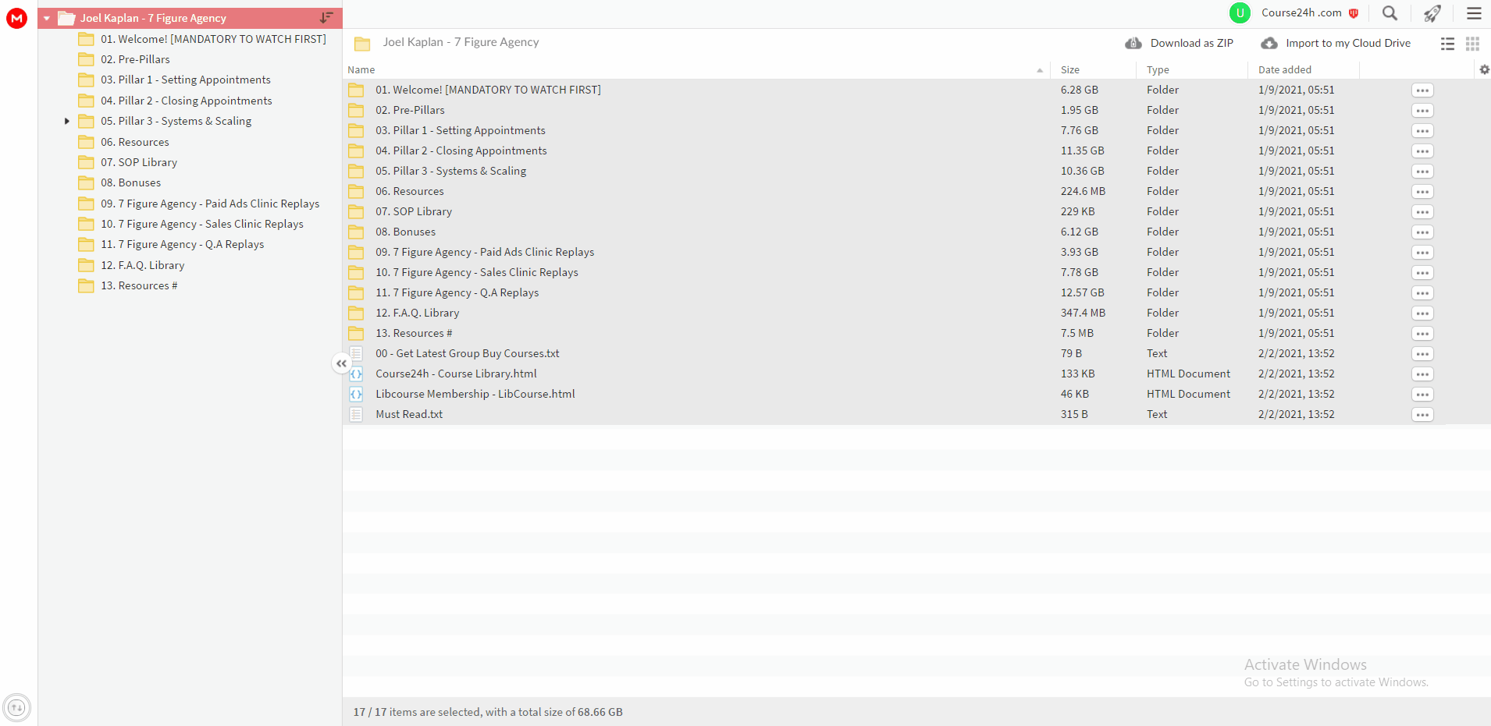This screenshot has width=1491, height=726.
Task: Select 13. Resources # list row
Action: (916, 333)
